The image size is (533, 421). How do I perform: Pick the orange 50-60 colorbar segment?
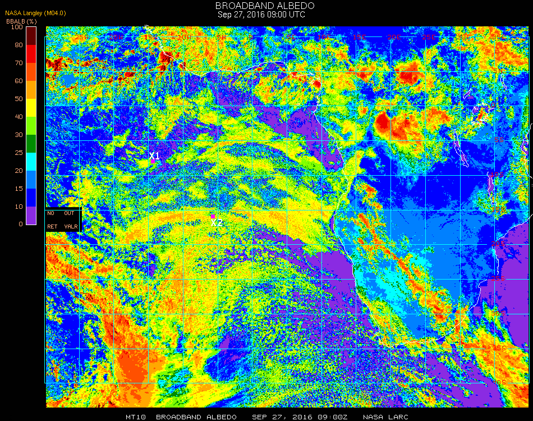(x=31, y=90)
